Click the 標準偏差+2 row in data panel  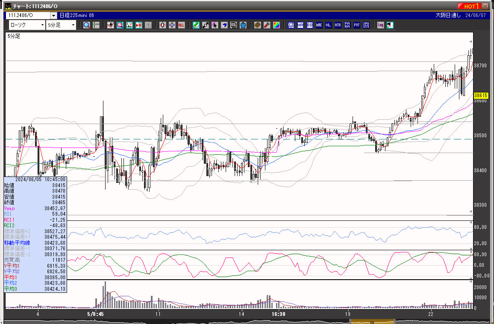tap(35, 231)
